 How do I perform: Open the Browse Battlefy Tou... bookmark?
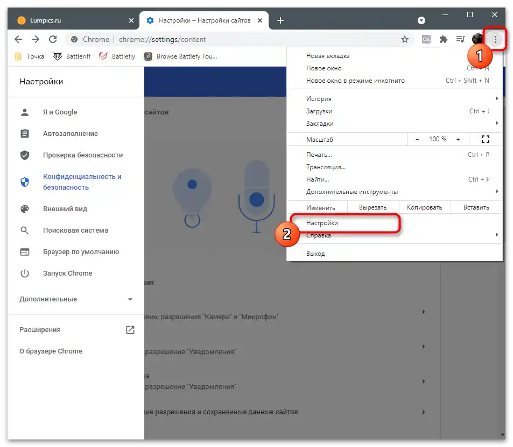180,56
